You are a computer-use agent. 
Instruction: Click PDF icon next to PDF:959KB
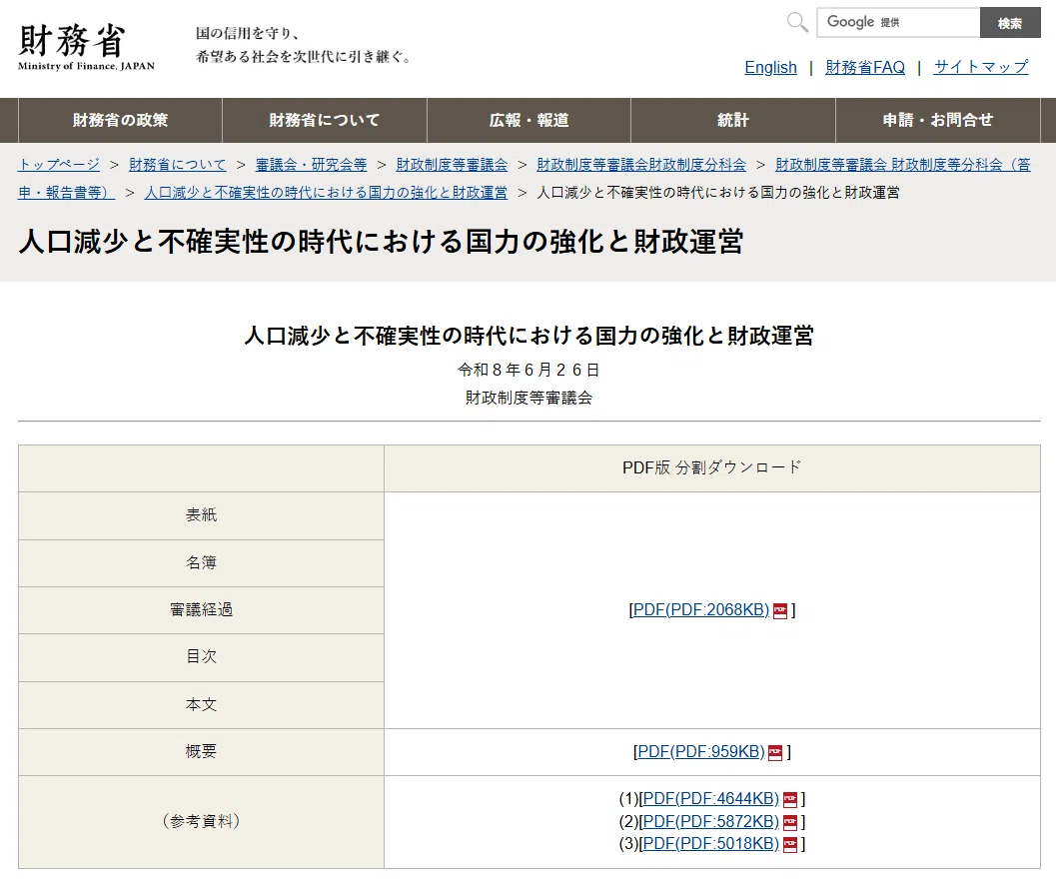pyautogui.click(x=775, y=753)
